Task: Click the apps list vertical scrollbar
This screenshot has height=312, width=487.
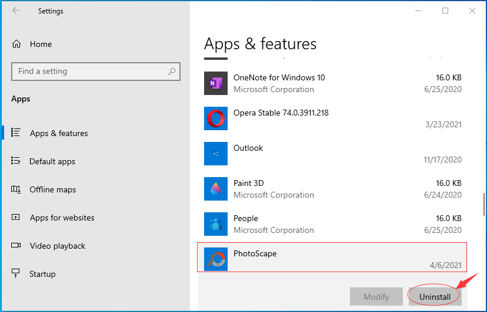Action: pos(484,205)
